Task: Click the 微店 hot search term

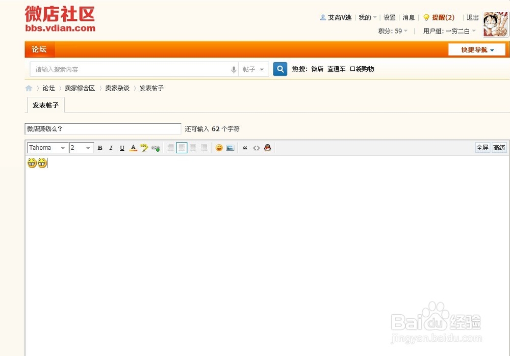Action: point(317,69)
